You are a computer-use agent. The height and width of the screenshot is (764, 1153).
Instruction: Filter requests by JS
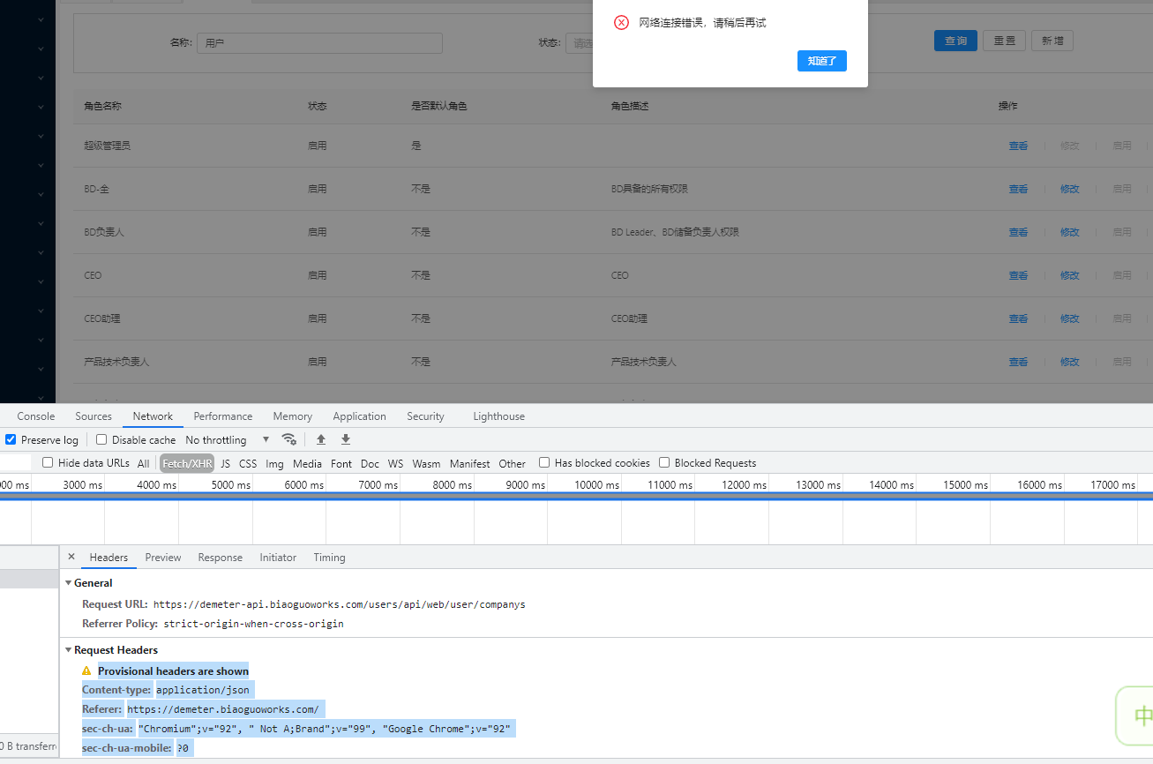(x=225, y=463)
